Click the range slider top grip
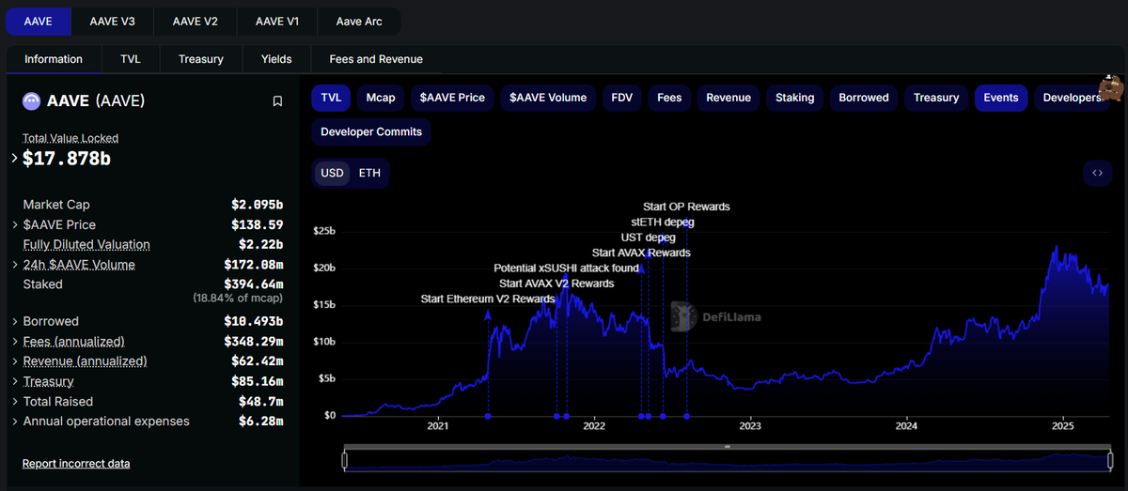Screen dimensions: 1128x491 [x=728, y=447]
